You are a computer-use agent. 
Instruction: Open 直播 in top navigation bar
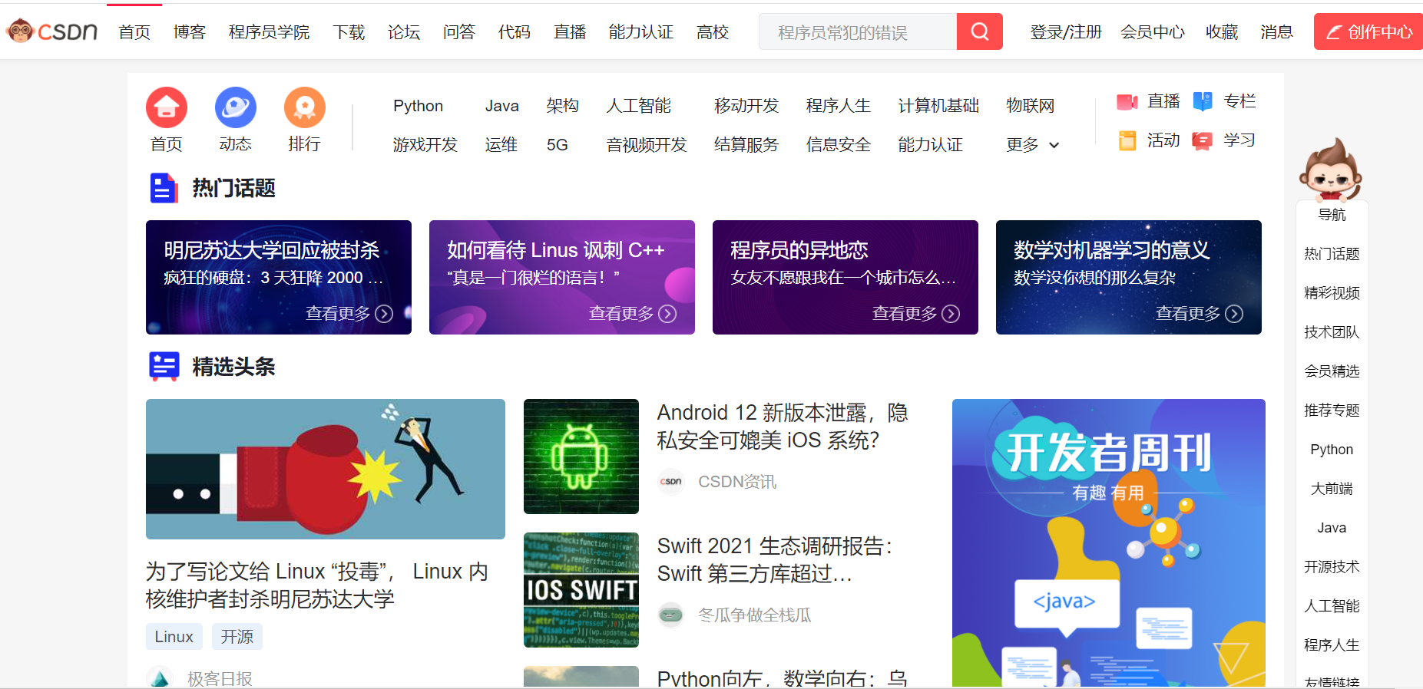pos(570,32)
